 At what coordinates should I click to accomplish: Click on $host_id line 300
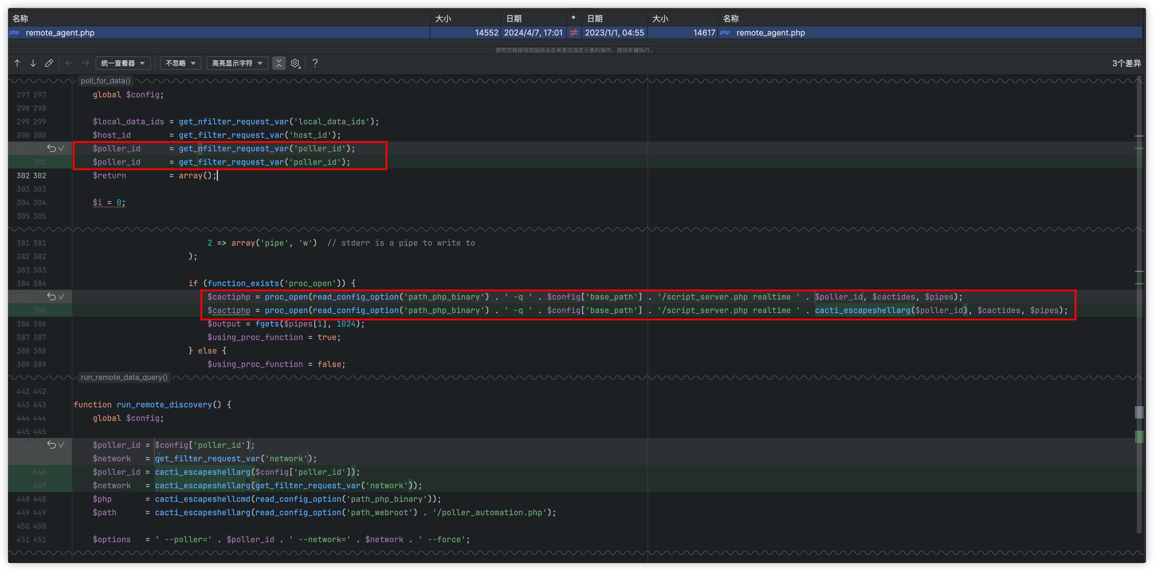pyautogui.click(x=216, y=135)
